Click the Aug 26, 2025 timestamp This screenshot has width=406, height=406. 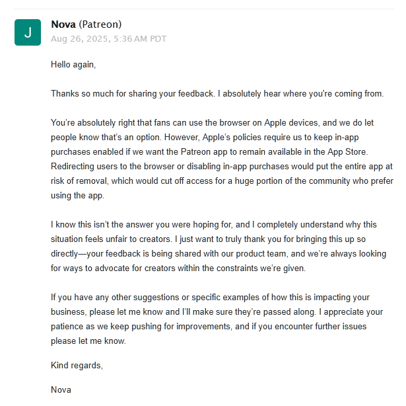coord(108,39)
